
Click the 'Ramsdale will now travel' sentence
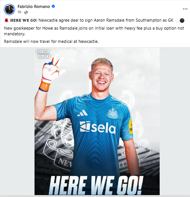click(51, 41)
